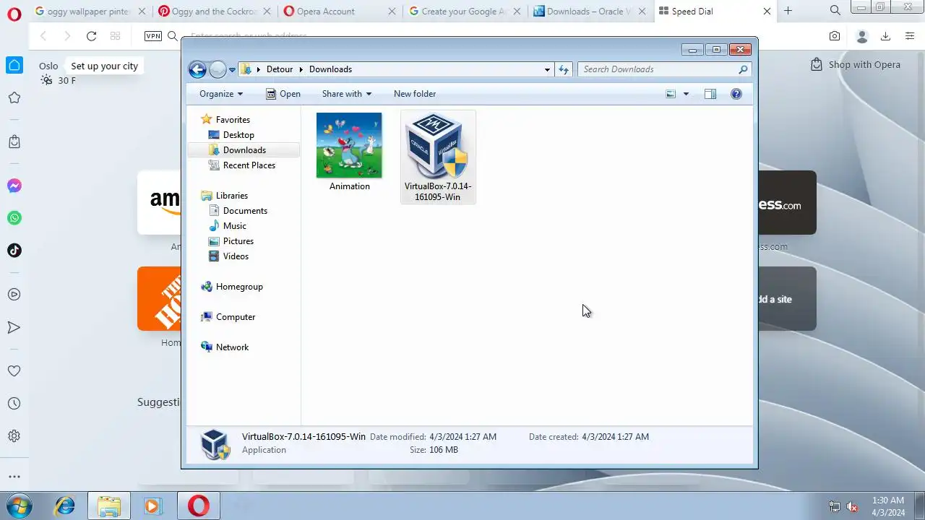Click Set up your city button

(x=104, y=66)
